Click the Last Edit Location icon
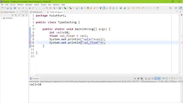This screenshot has height=103, width=183. [x=139, y=8]
